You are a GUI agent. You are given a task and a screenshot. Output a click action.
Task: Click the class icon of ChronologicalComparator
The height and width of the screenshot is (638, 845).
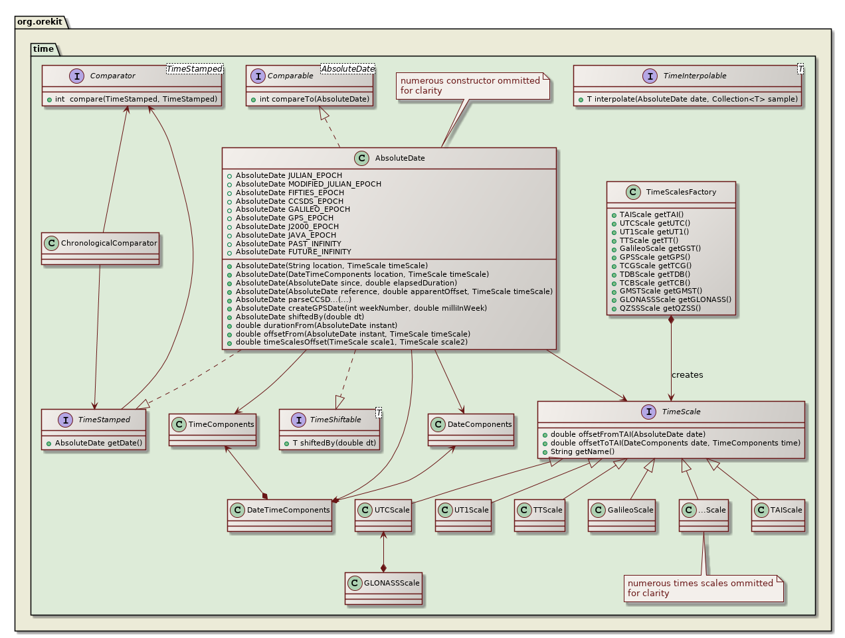click(52, 243)
